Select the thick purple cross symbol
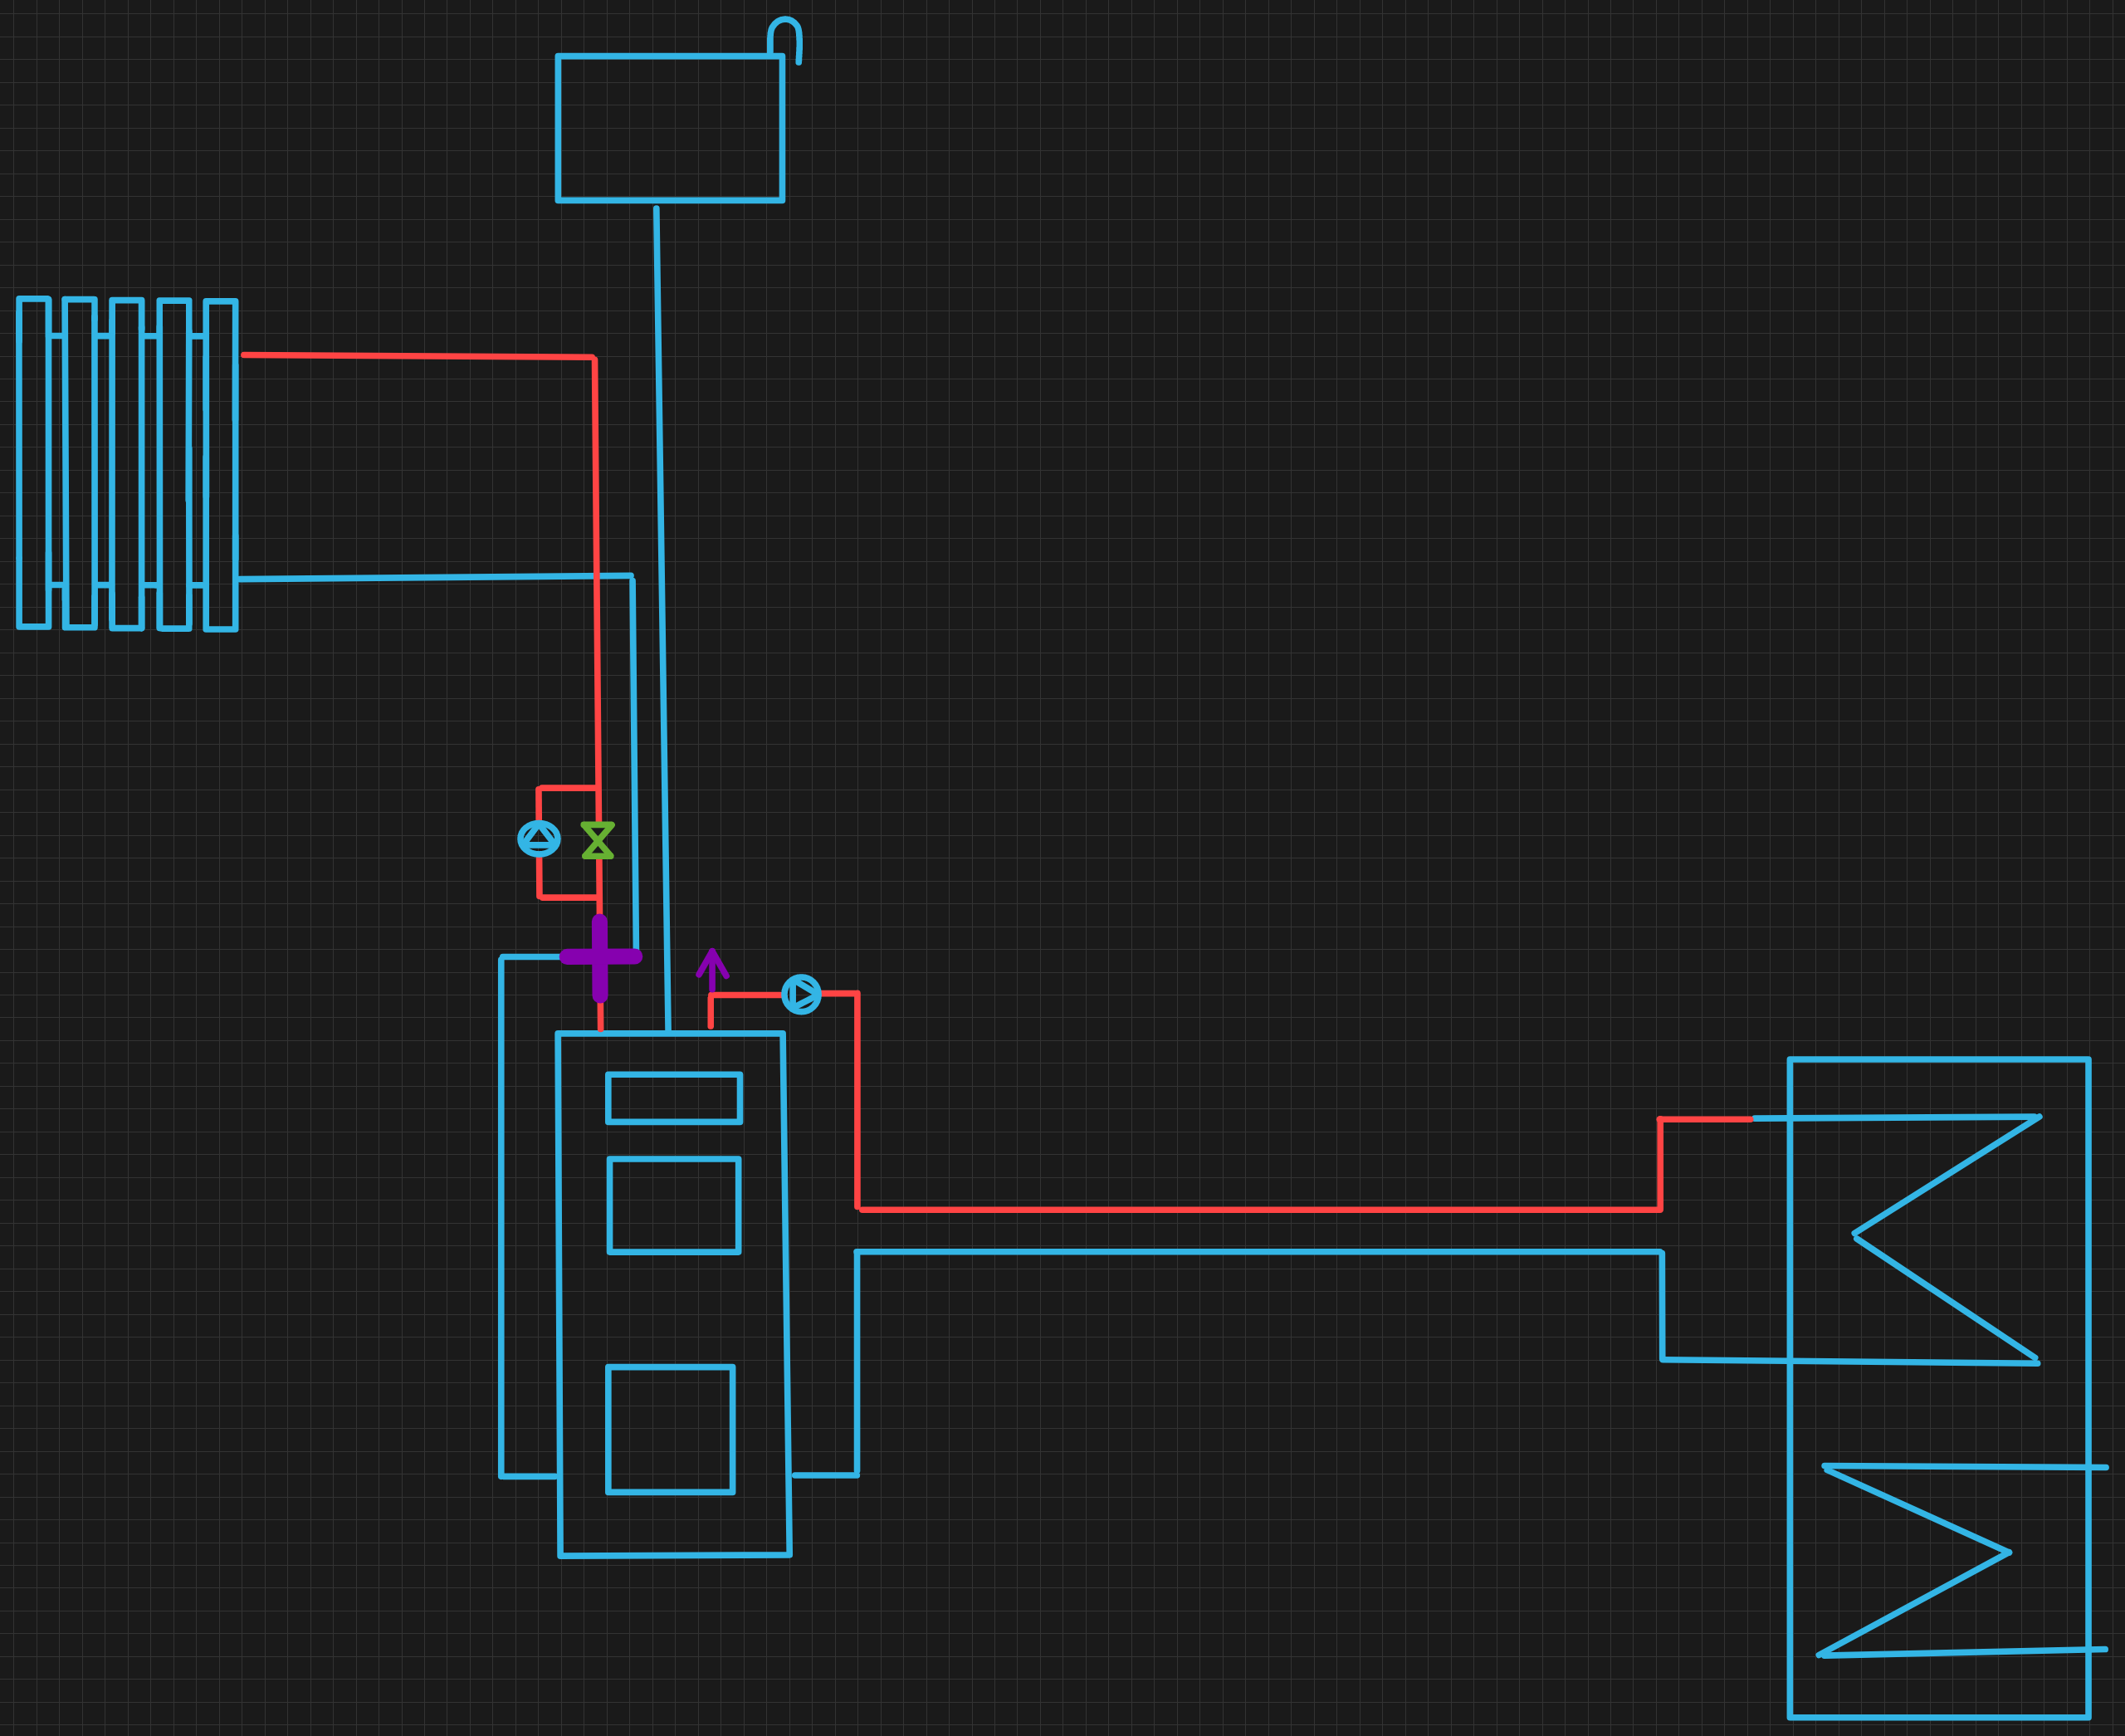This screenshot has width=2125, height=1736. 600,957
